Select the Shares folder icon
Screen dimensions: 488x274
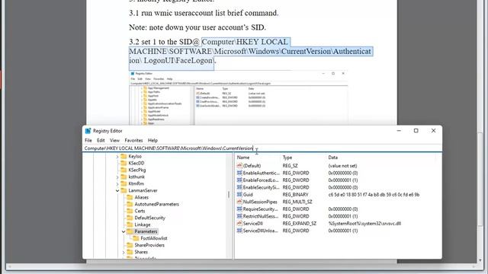pos(130,252)
